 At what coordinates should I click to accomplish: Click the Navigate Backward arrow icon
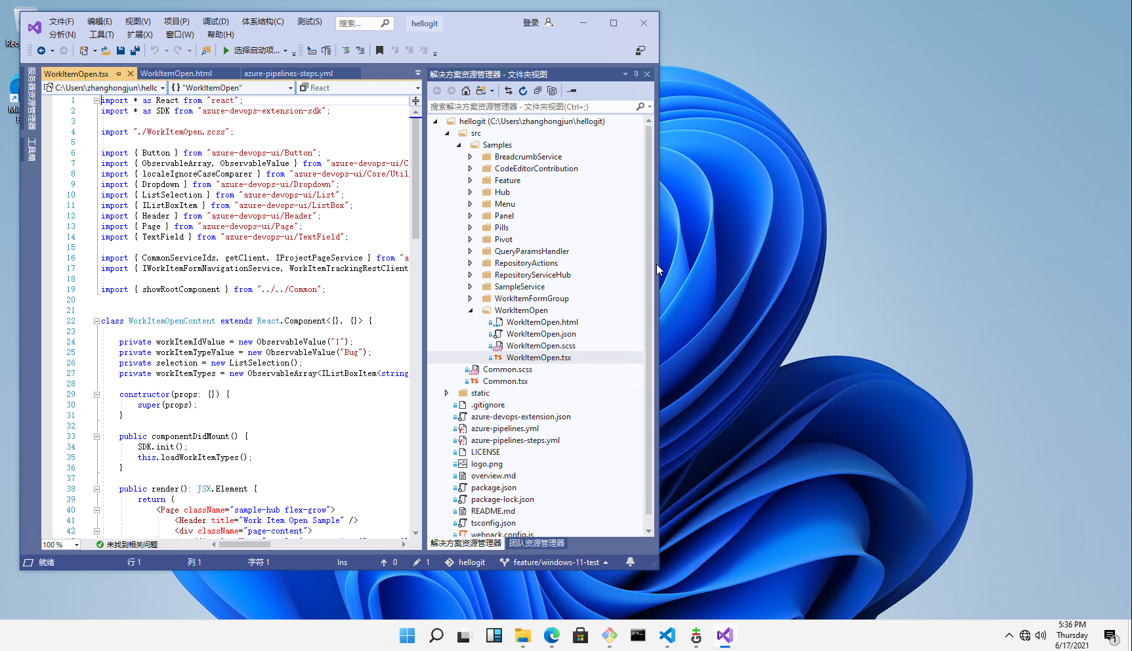click(x=41, y=51)
